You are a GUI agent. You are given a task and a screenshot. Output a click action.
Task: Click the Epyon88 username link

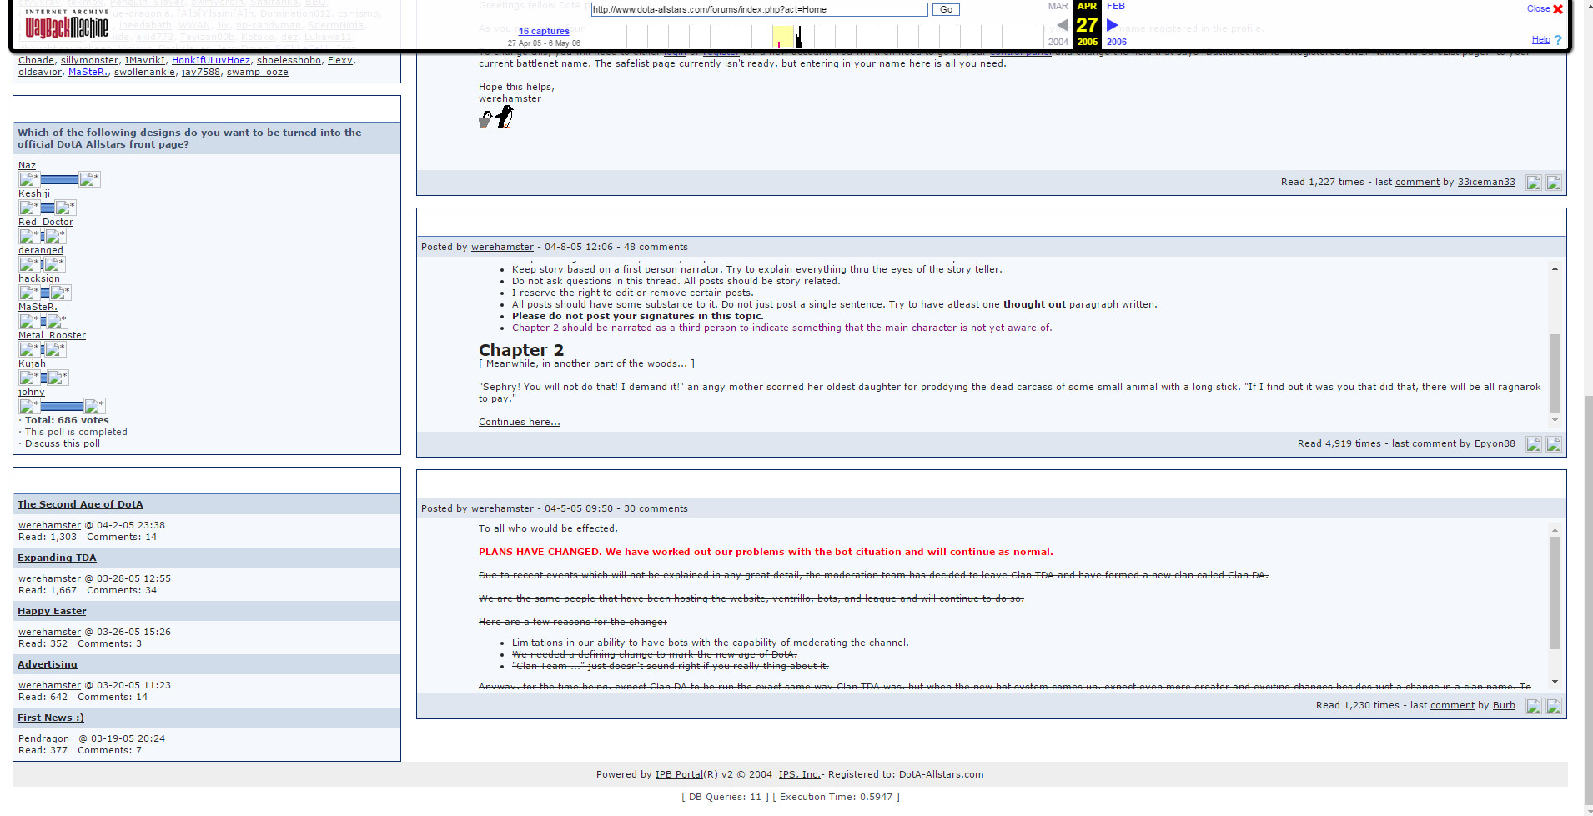(1495, 443)
